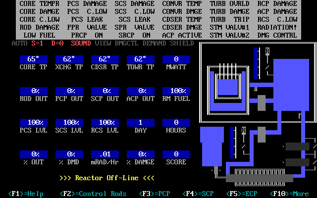Click the control rods above reactor core
Screen dimensions: 317x198
tap(228, 71)
